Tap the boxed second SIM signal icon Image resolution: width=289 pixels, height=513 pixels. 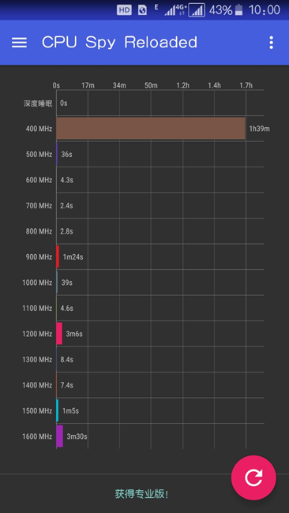[x=197, y=9]
